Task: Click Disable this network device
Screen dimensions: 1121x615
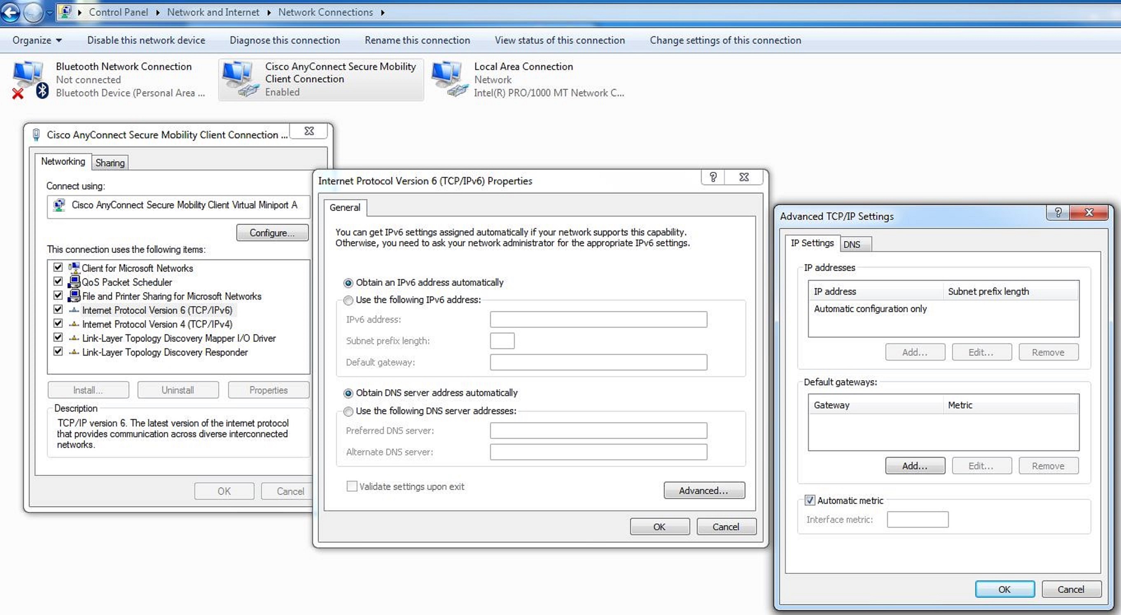Action: [146, 40]
